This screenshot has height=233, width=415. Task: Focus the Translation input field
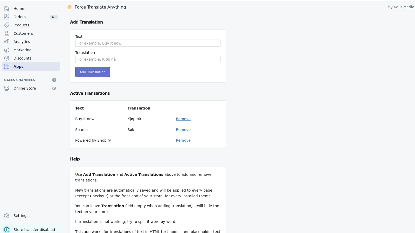[148, 59]
